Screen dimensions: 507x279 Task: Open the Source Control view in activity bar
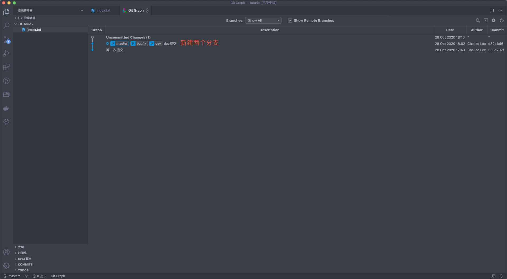tap(6, 40)
